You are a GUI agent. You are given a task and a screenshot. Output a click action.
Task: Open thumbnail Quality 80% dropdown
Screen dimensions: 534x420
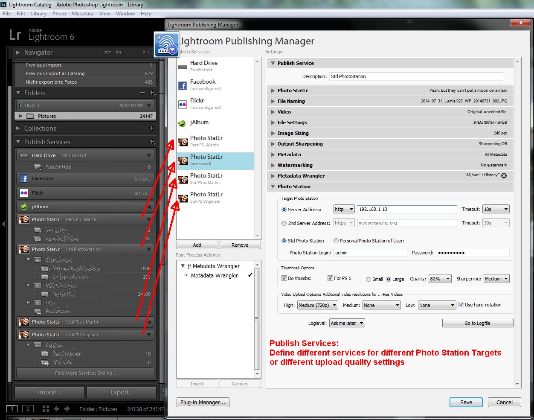pos(440,279)
